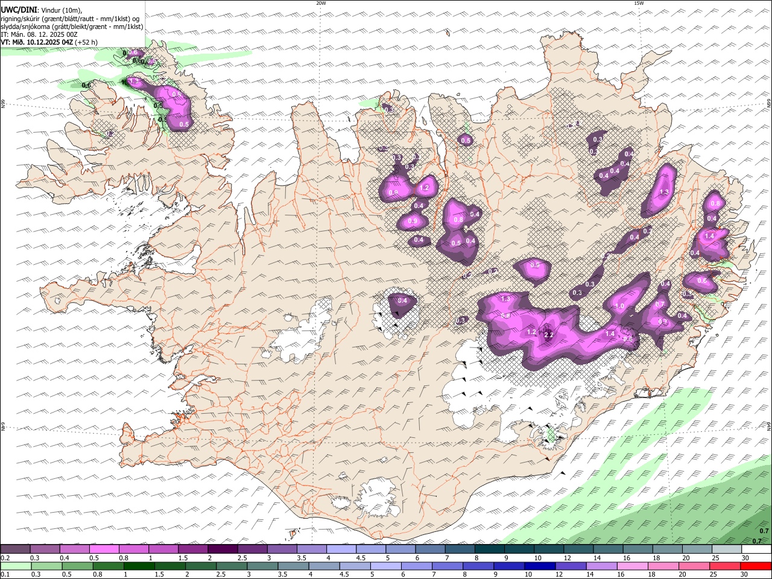The image size is (772, 579).
Task: Click the 15W longitude label
Action: 639,3
